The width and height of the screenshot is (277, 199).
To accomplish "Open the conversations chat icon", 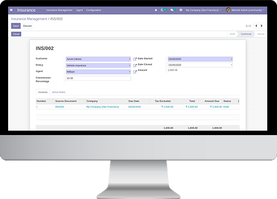I will (172, 10).
